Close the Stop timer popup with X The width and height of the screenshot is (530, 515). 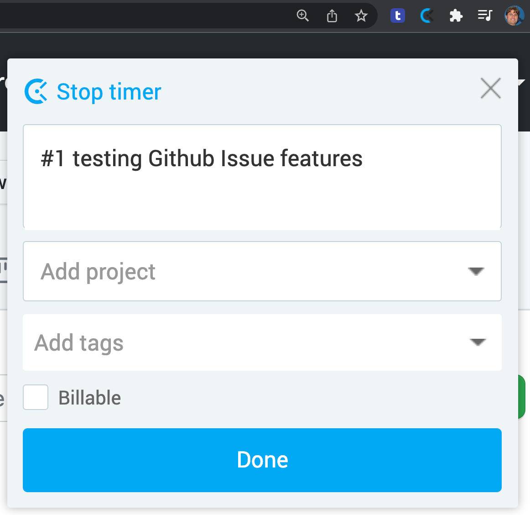490,88
